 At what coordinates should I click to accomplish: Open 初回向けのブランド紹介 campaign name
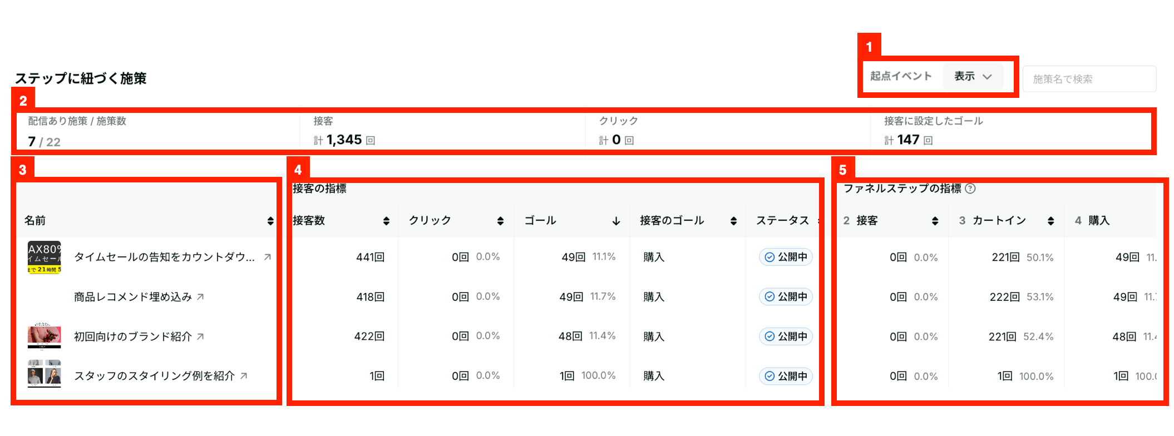tap(133, 336)
